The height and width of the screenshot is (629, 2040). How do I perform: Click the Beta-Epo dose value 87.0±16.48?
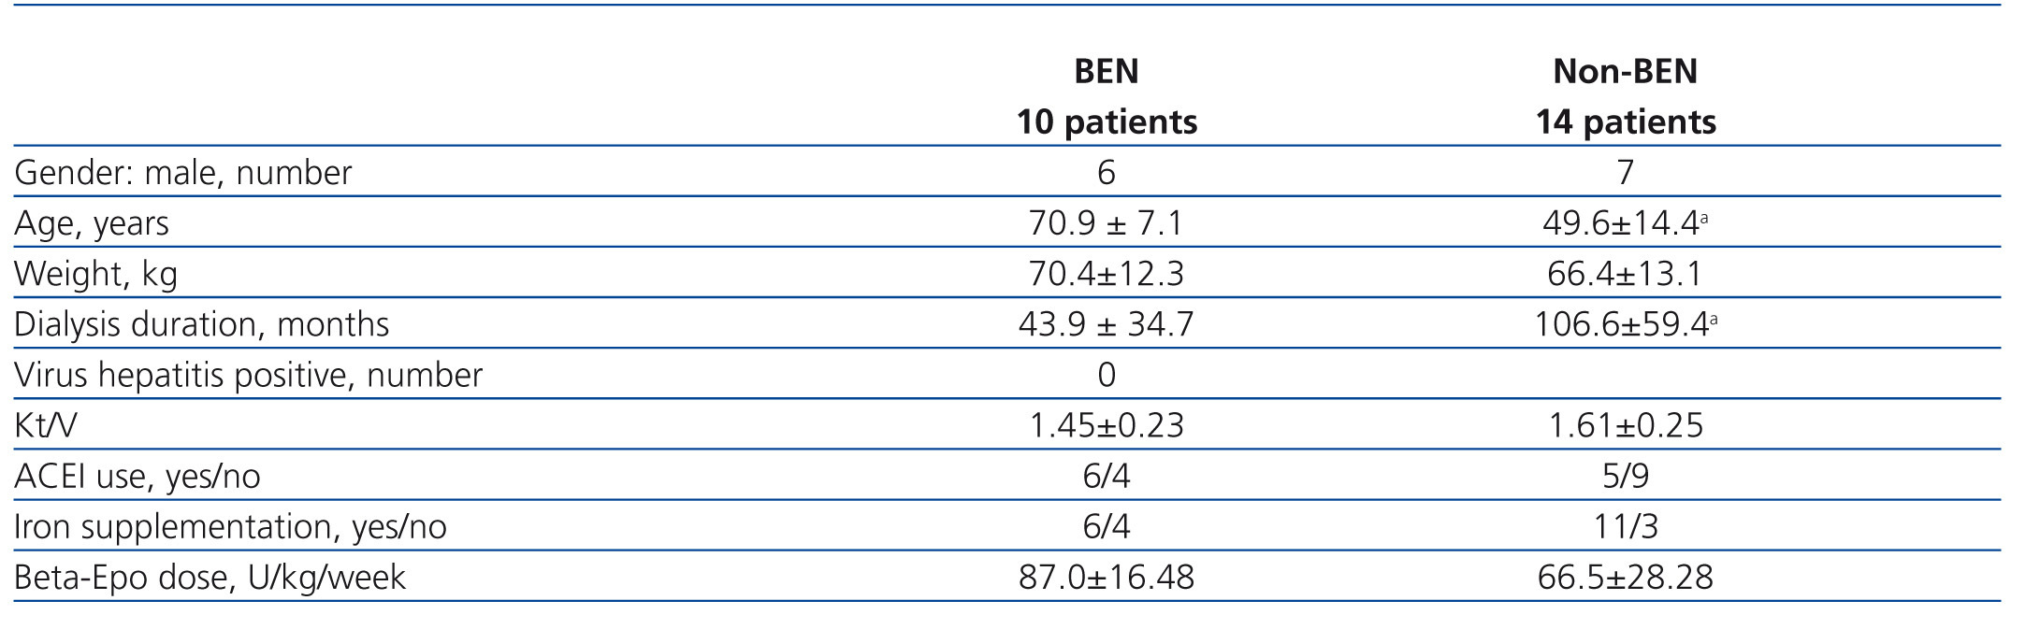(1107, 578)
